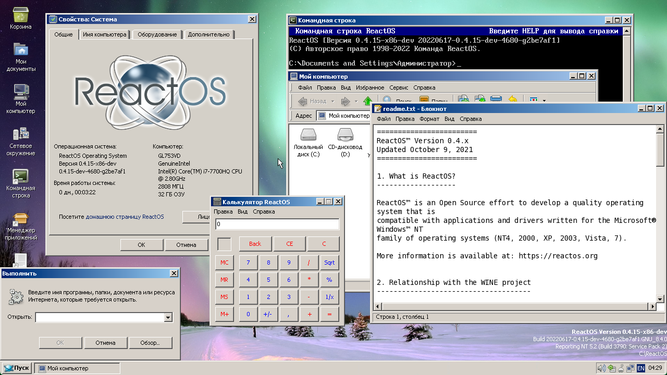Click the Открыть input field in Выполнить

[x=100, y=317]
